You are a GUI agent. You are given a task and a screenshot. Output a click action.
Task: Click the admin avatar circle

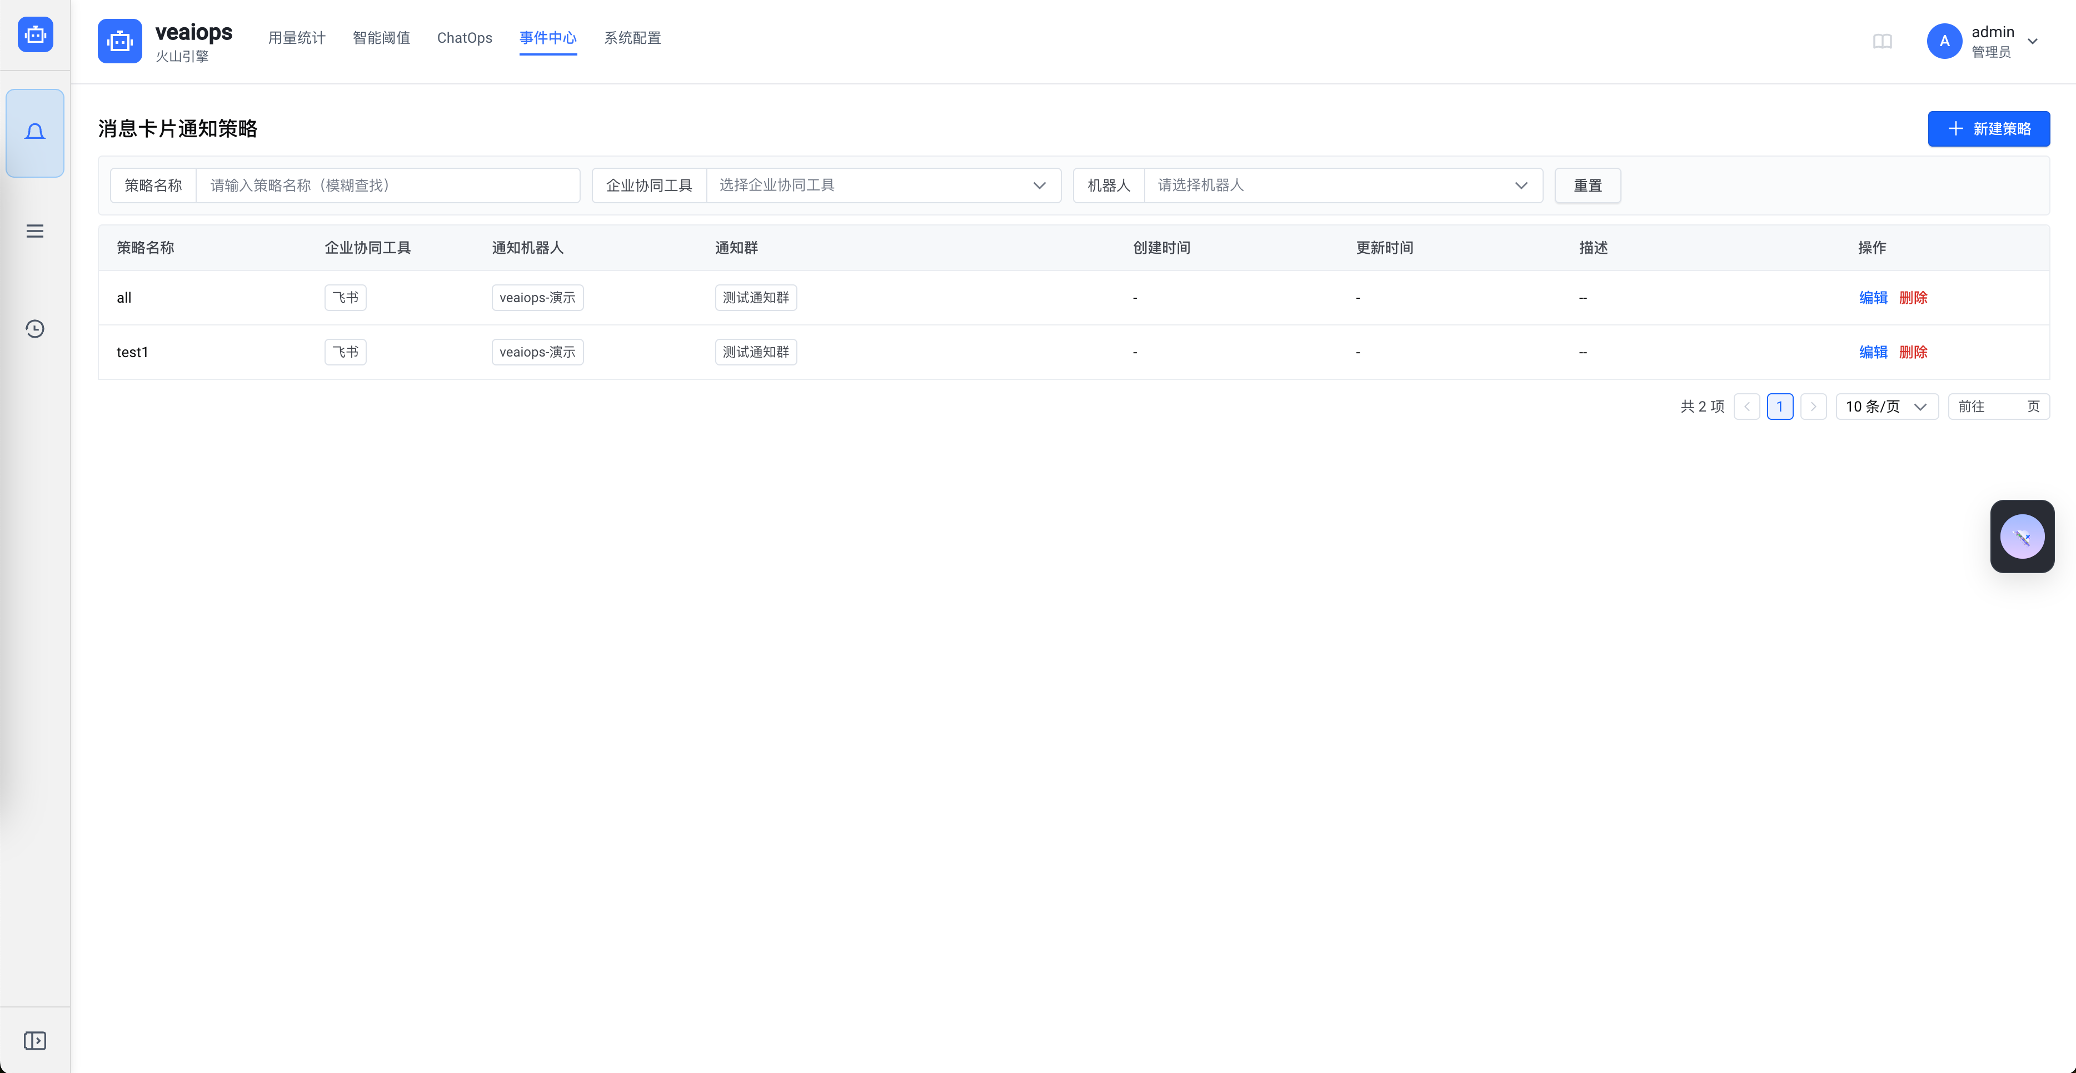point(1944,41)
